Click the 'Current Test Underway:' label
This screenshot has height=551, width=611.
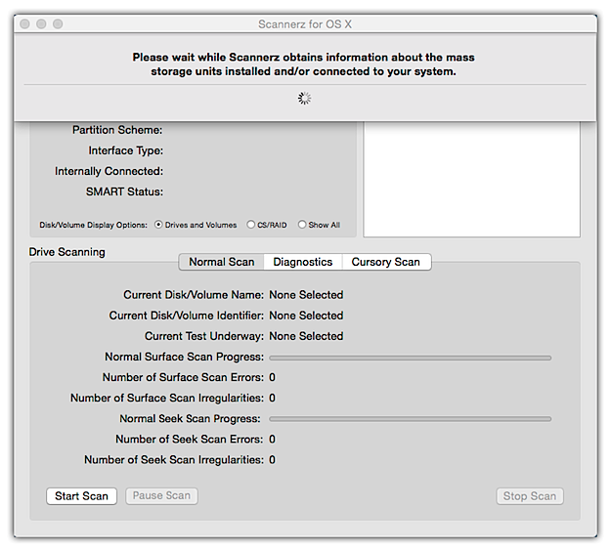pos(204,336)
